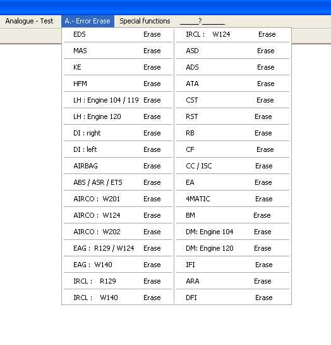Image resolution: width=331 pixels, height=345 pixels.
Task: Select HFM Erase from the list
Action: pyautogui.click(x=118, y=84)
